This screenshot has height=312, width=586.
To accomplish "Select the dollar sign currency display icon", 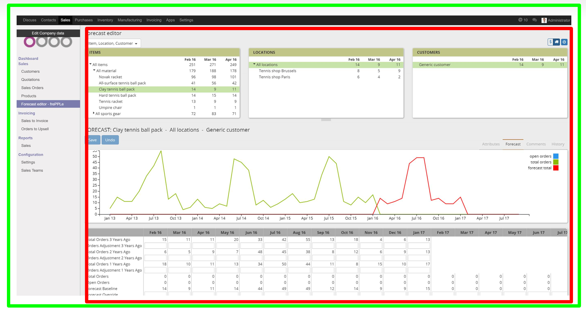I will coord(550,42).
